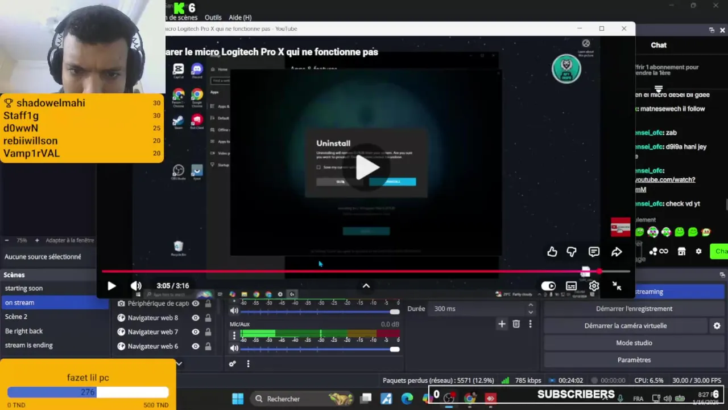Open advanced audio properties gears icon
This screenshot has height=410, width=728.
click(x=232, y=364)
